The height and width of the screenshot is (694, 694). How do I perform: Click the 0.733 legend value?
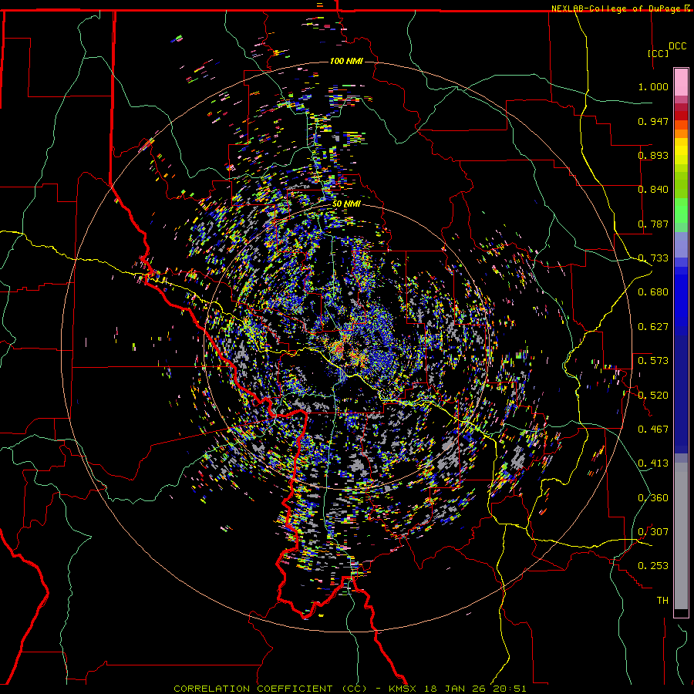(653, 258)
